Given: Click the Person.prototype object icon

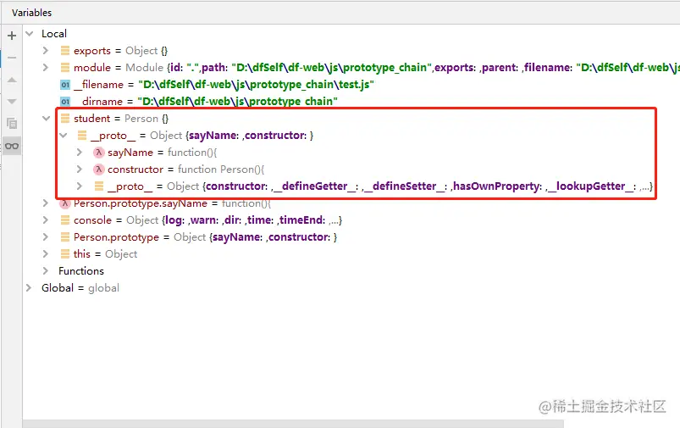Looking at the screenshot, I should click(x=65, y=236).
